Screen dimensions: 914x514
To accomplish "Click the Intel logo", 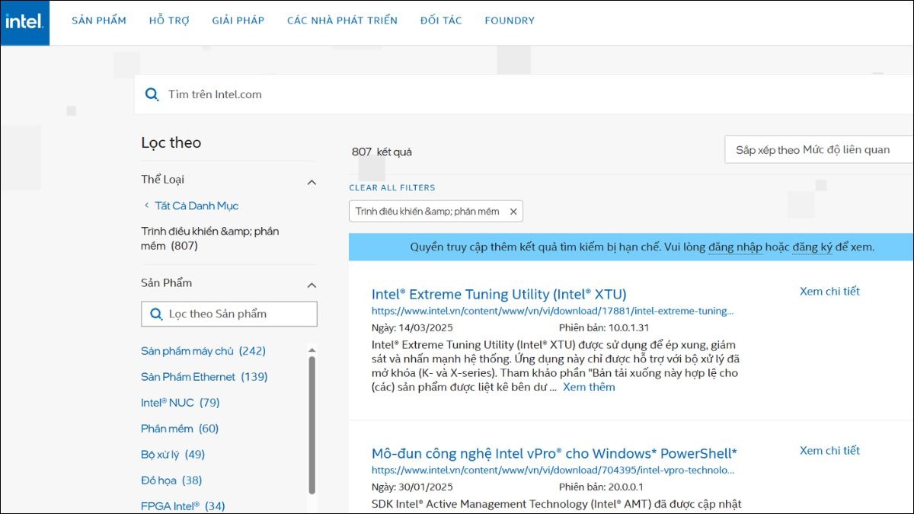I will point(24,22).
